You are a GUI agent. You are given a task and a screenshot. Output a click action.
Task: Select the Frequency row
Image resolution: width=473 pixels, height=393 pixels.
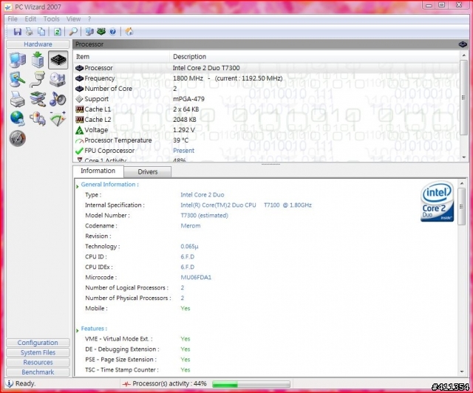coord(267,78)
